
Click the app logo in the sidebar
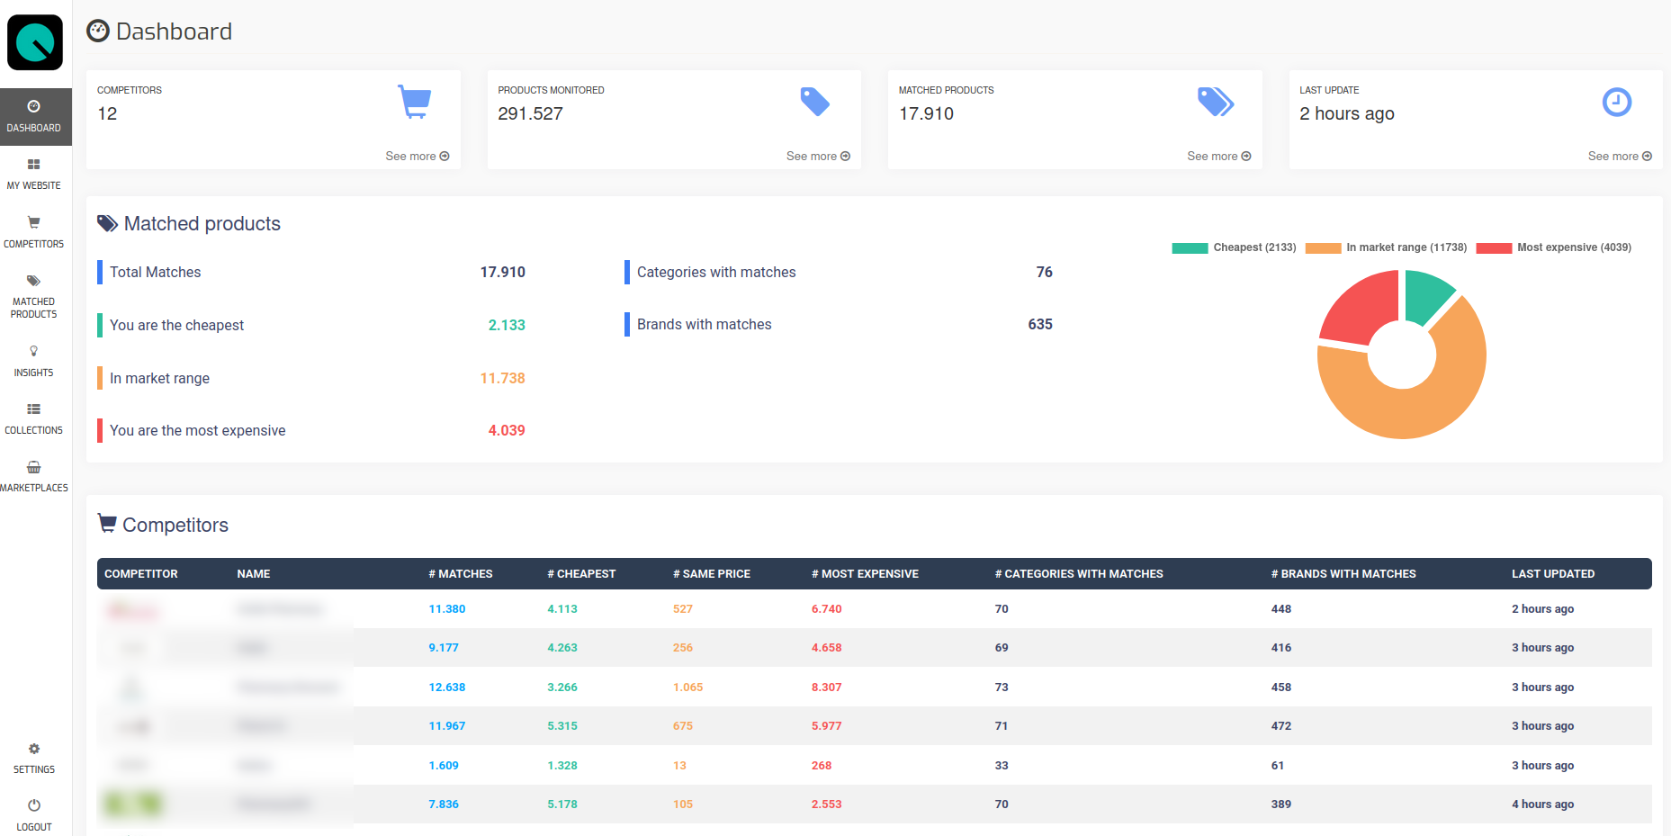click(x=35, y=42)
